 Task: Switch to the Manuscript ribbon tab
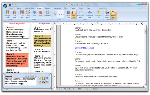57,8
